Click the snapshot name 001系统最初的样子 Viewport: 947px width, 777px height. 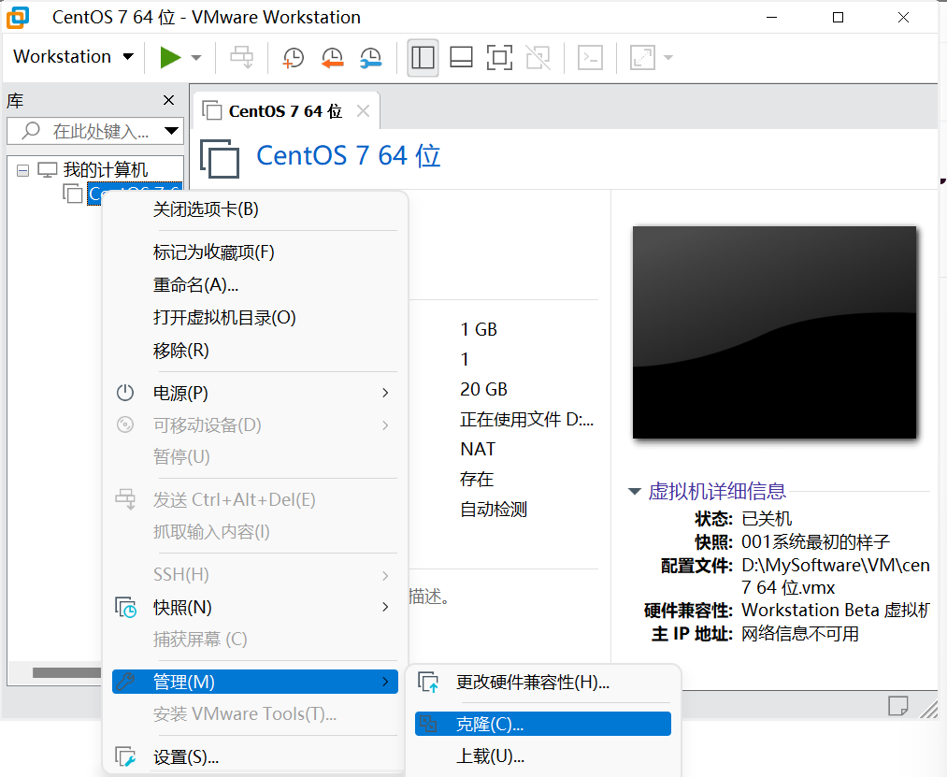815,542
